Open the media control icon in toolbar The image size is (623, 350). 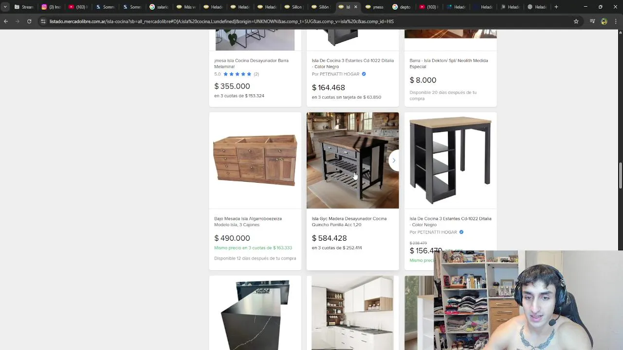click(592, 21)
